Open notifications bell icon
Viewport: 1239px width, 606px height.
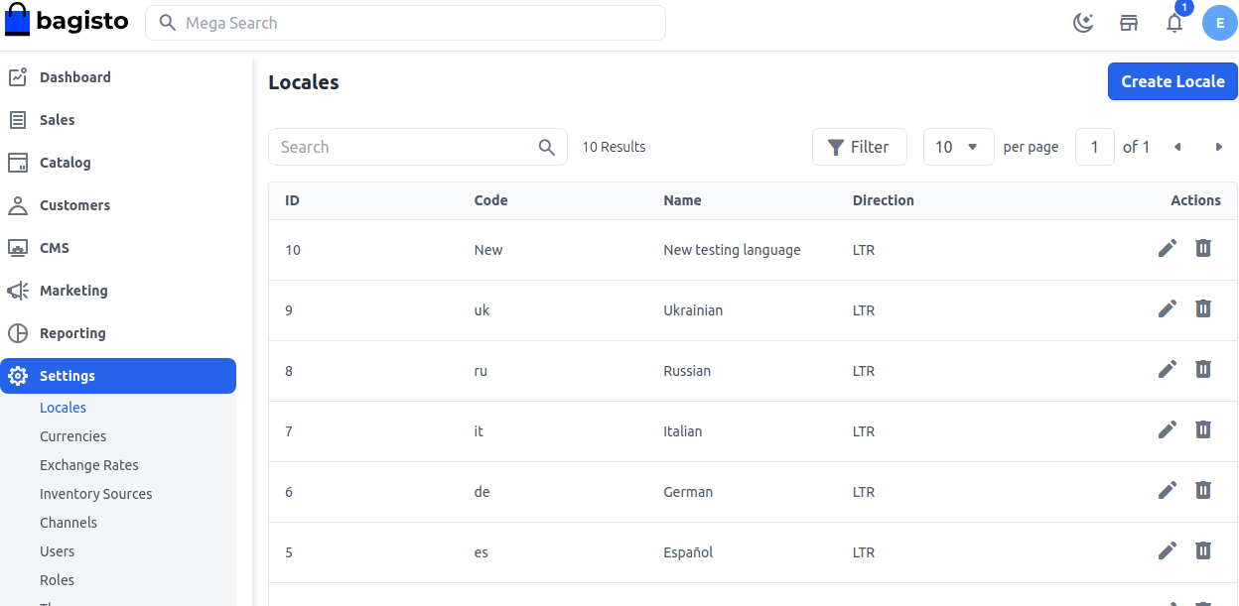(x=1174, y=23)
